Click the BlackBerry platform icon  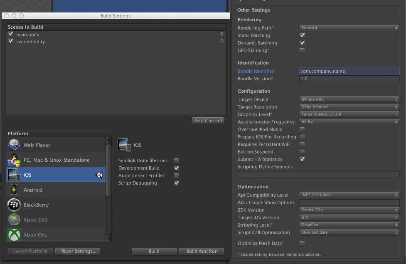click(x=14, y=205)
